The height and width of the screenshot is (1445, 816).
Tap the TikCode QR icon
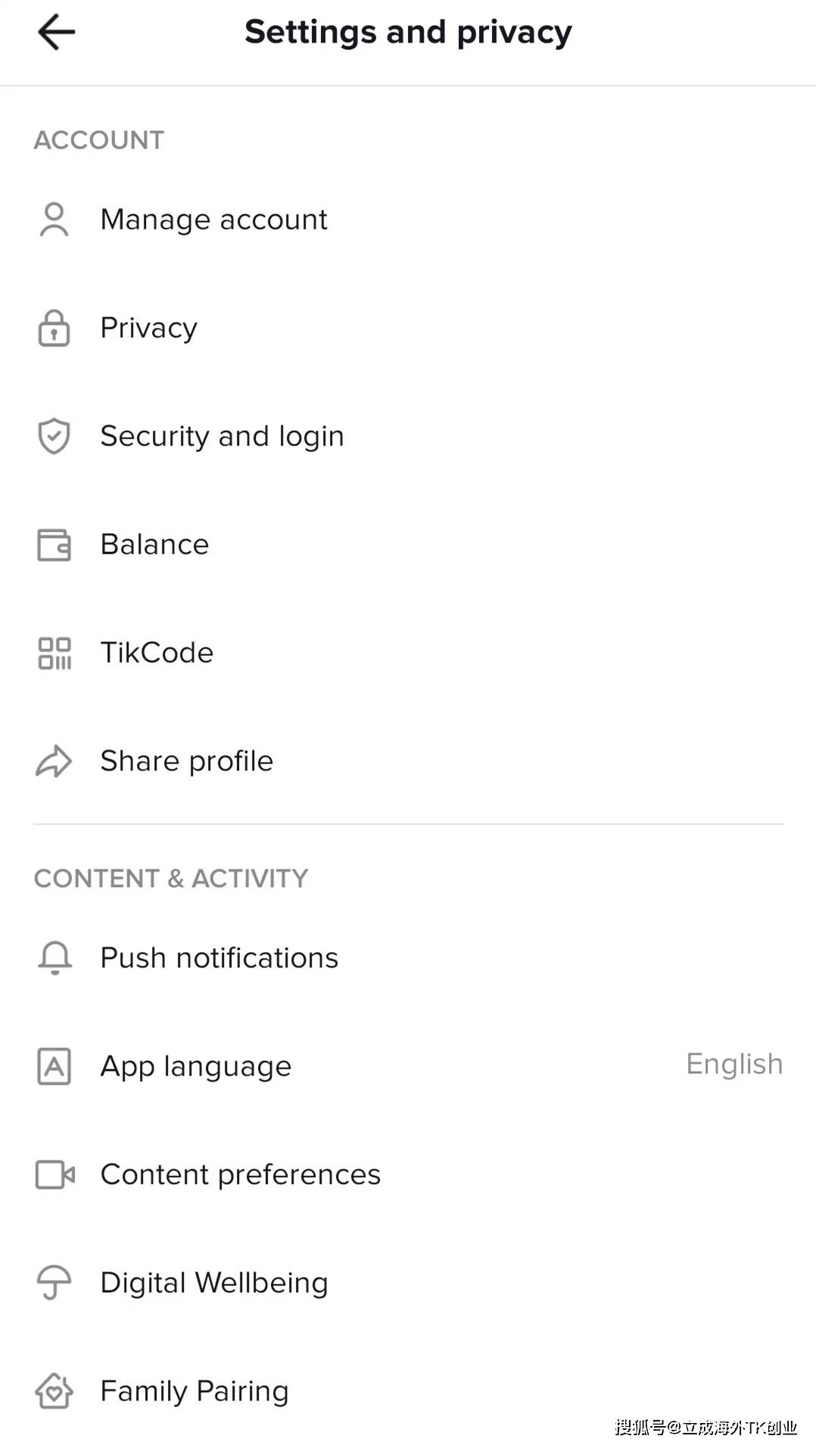pyautogui.click(x=54, y=653)
